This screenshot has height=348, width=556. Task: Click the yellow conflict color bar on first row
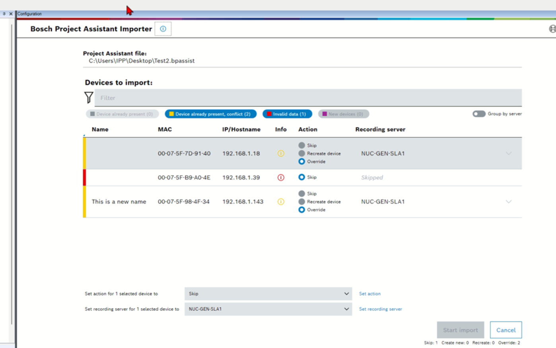pos(85,153)
